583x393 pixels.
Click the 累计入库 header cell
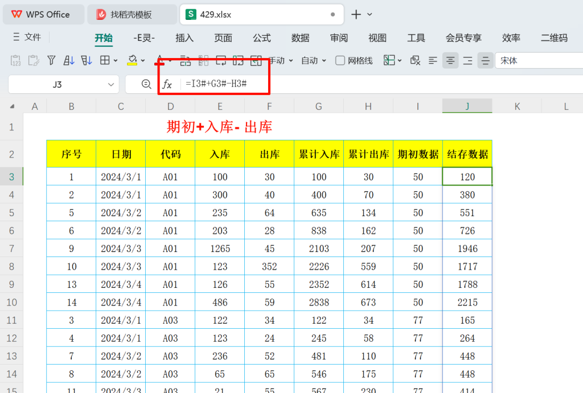pos(319,154)
